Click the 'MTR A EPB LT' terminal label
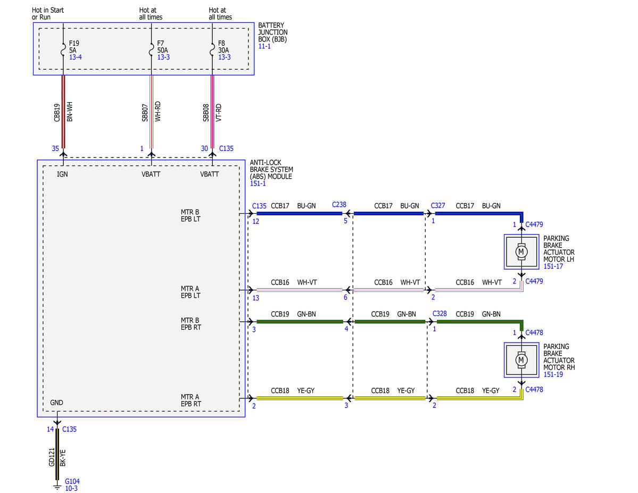 pyautogui.click(x=191, y=292)
